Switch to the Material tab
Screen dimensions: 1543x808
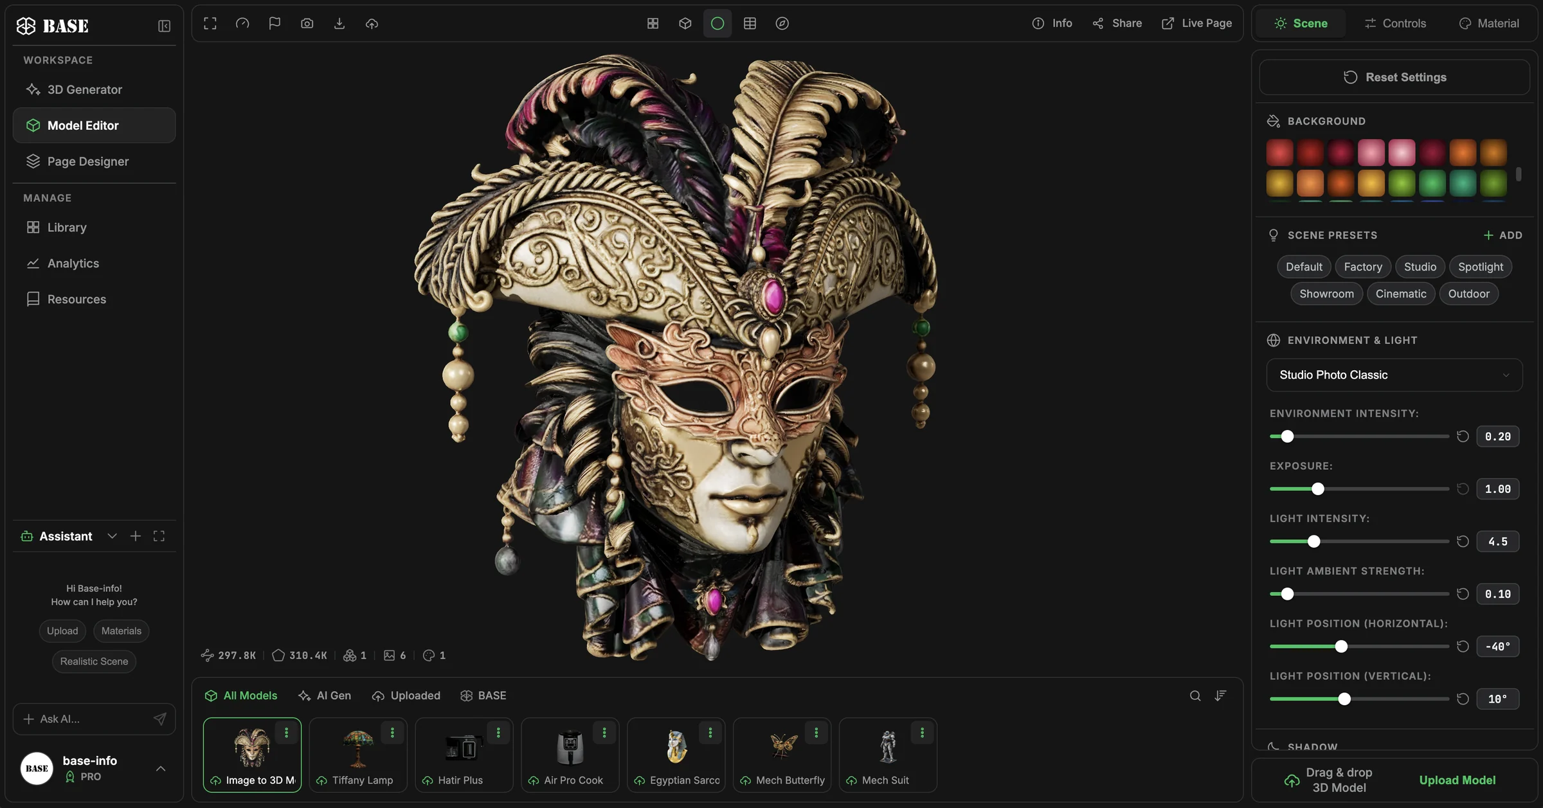coord(1488,23)
